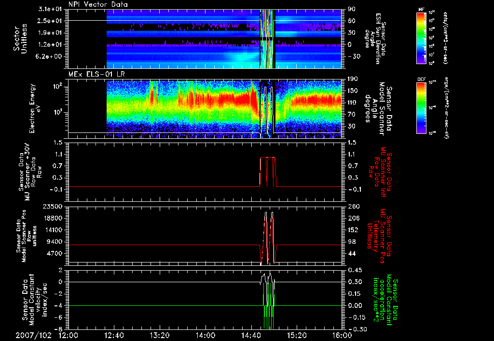Select the green "Model Constant acceleration" label

click(385, 300)
